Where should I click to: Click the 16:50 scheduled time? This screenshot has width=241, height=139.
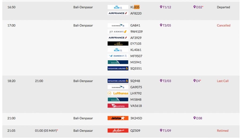pos(11,7)
